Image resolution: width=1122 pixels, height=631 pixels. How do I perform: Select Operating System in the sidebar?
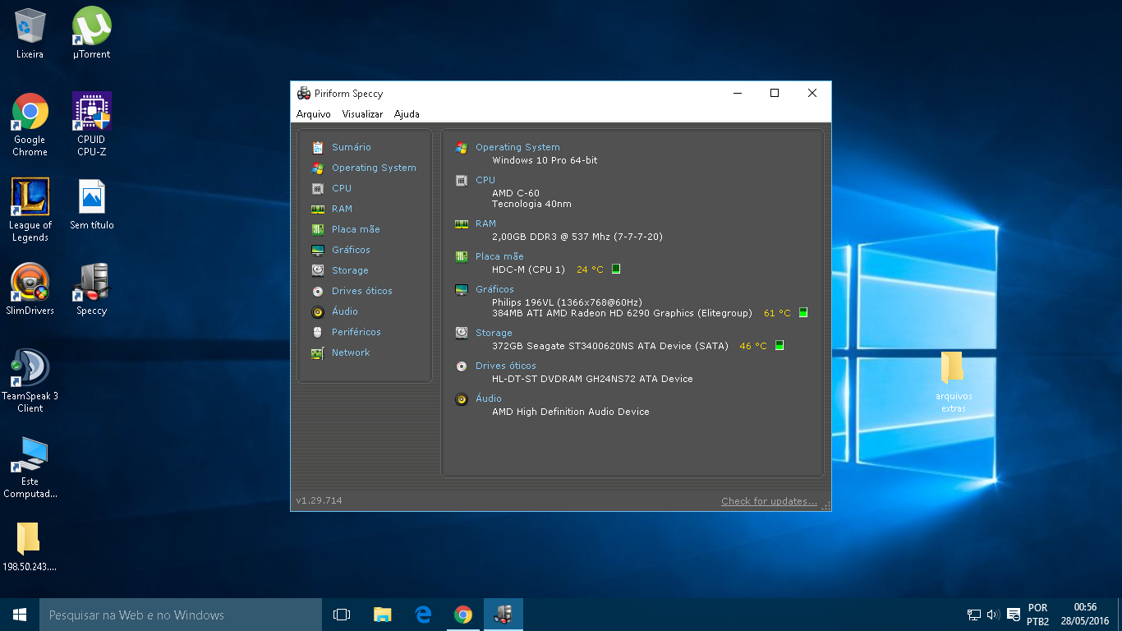click(374, 168)
